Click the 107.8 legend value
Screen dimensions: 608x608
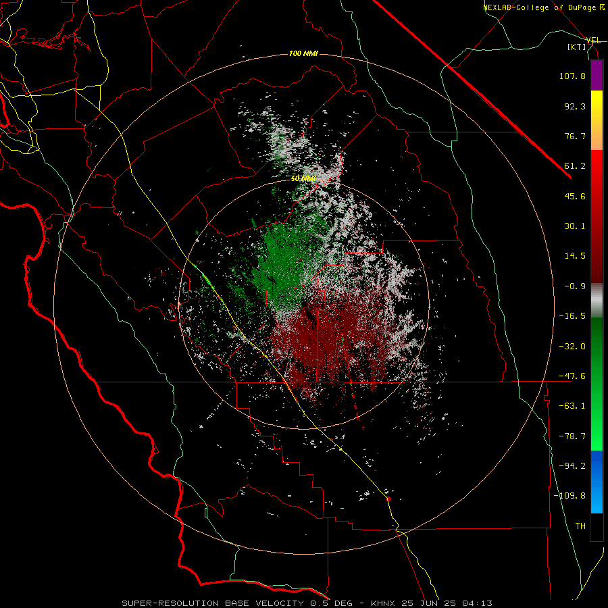click(572, 76)
